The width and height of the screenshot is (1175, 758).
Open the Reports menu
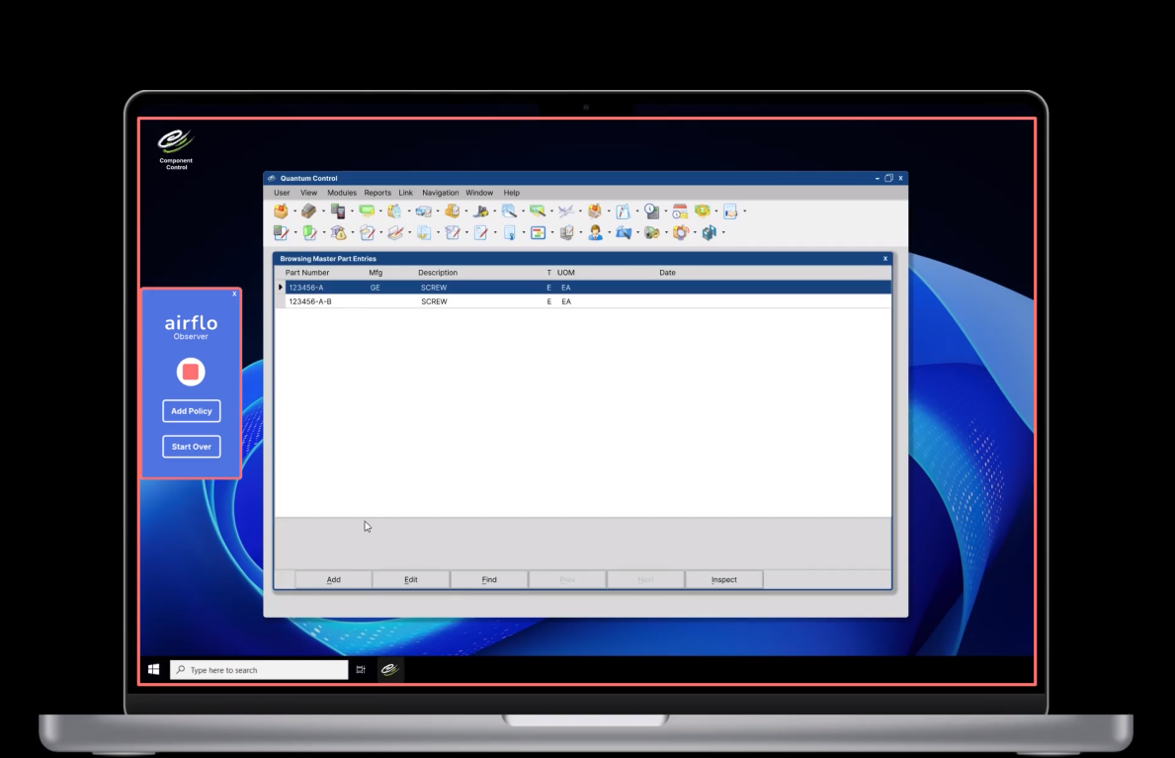(x=378, y=193)
